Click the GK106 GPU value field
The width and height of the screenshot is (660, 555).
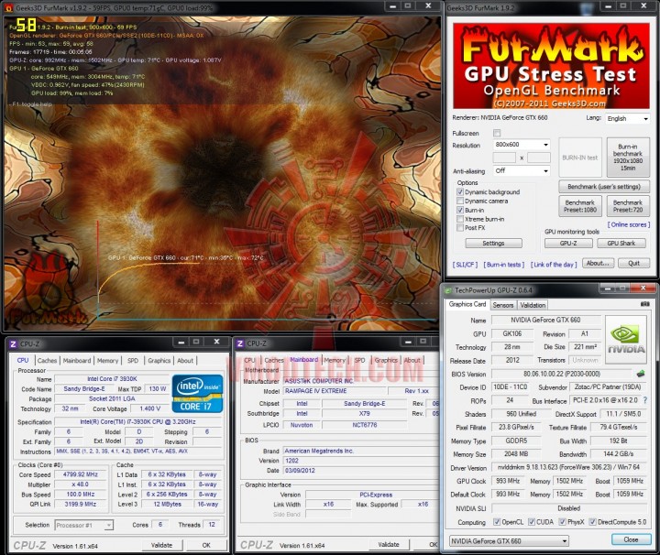pyautogui.click(x=512, y=334)
